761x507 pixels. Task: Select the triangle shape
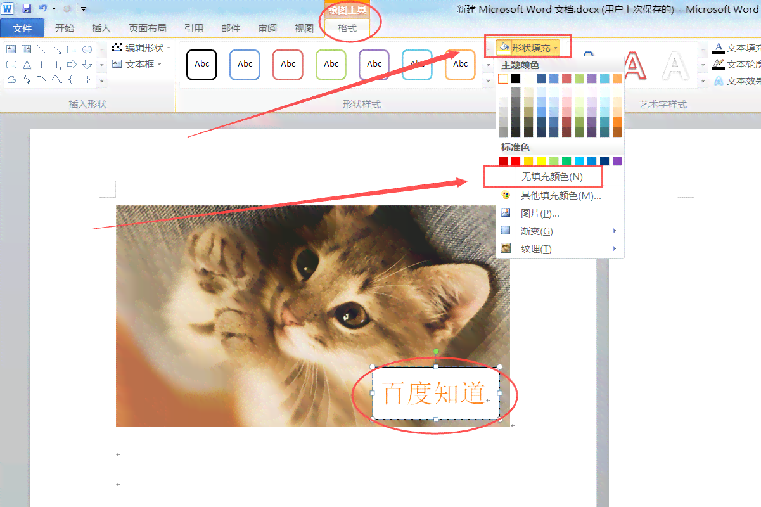click(x=26, y=64)
